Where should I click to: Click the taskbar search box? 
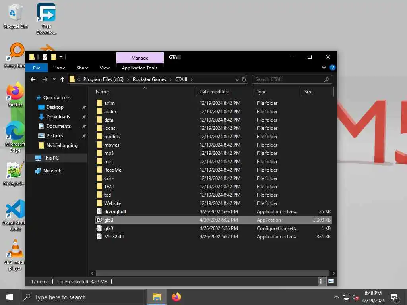(x=83, y=297)
